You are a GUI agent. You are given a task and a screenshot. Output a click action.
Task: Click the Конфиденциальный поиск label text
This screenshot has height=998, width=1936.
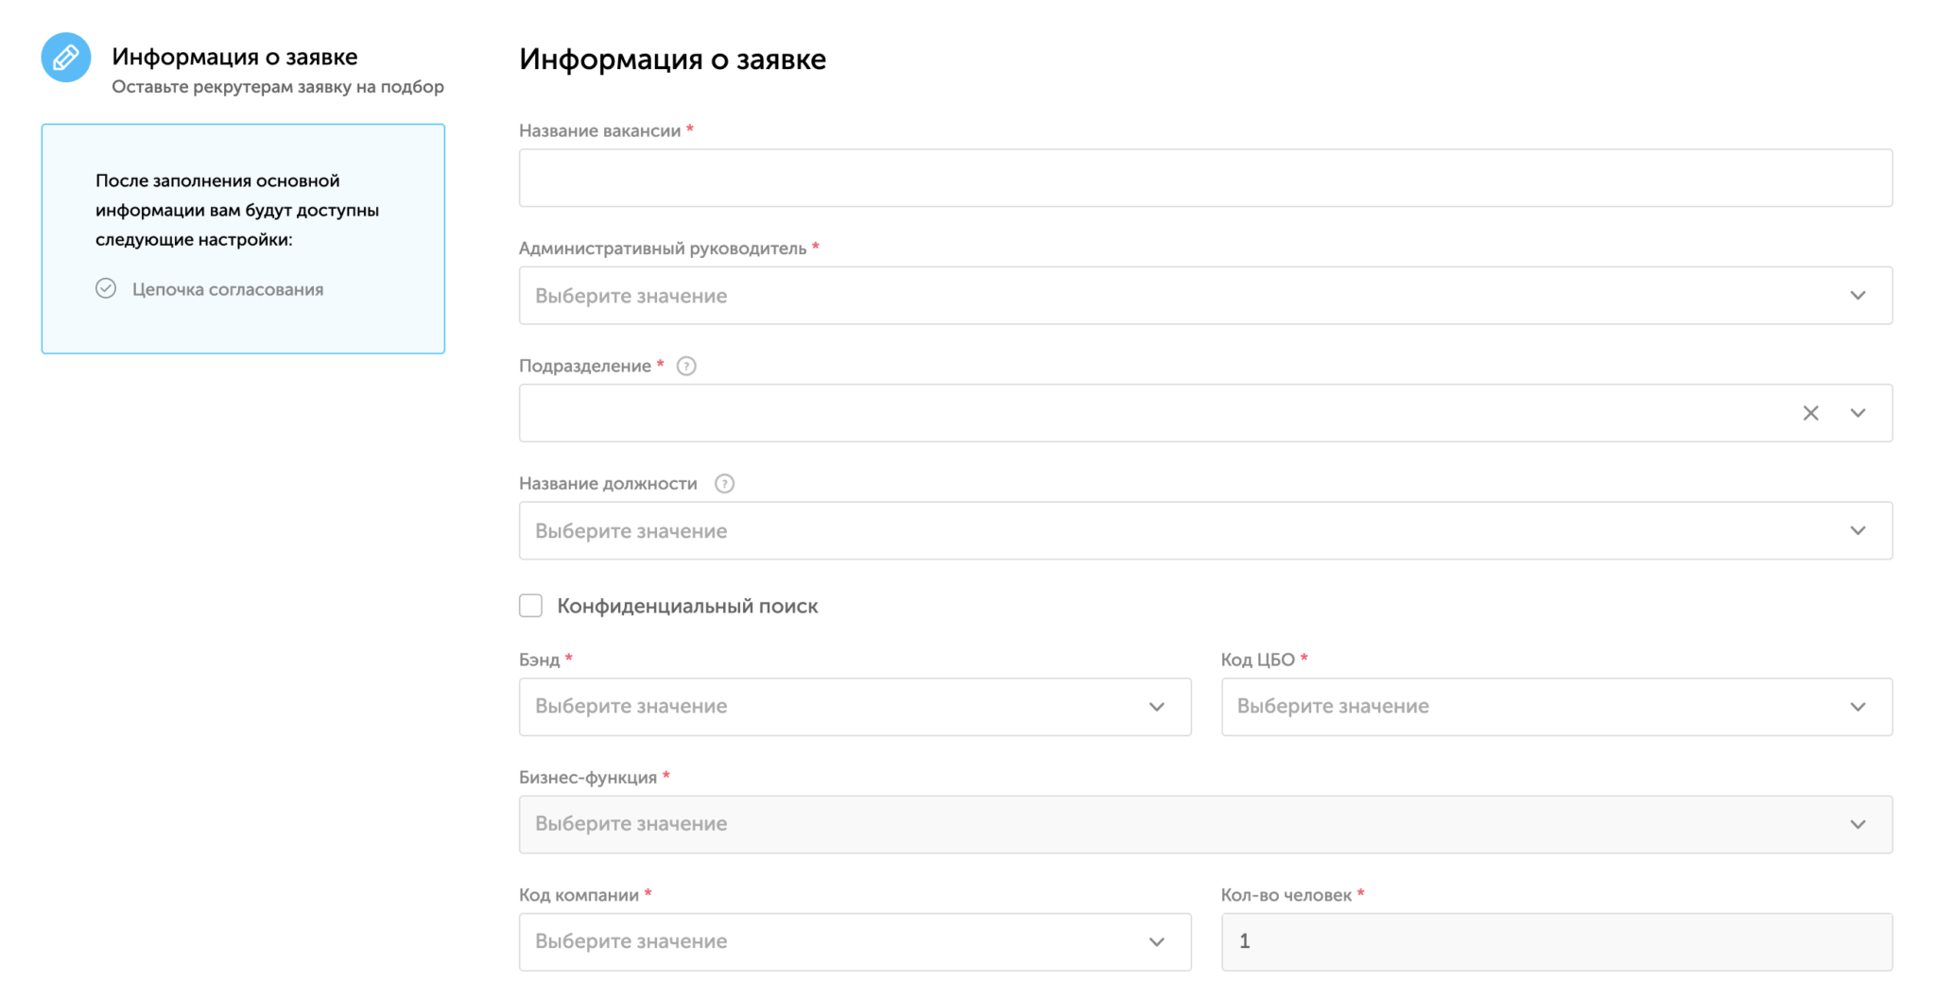(687, 606)
